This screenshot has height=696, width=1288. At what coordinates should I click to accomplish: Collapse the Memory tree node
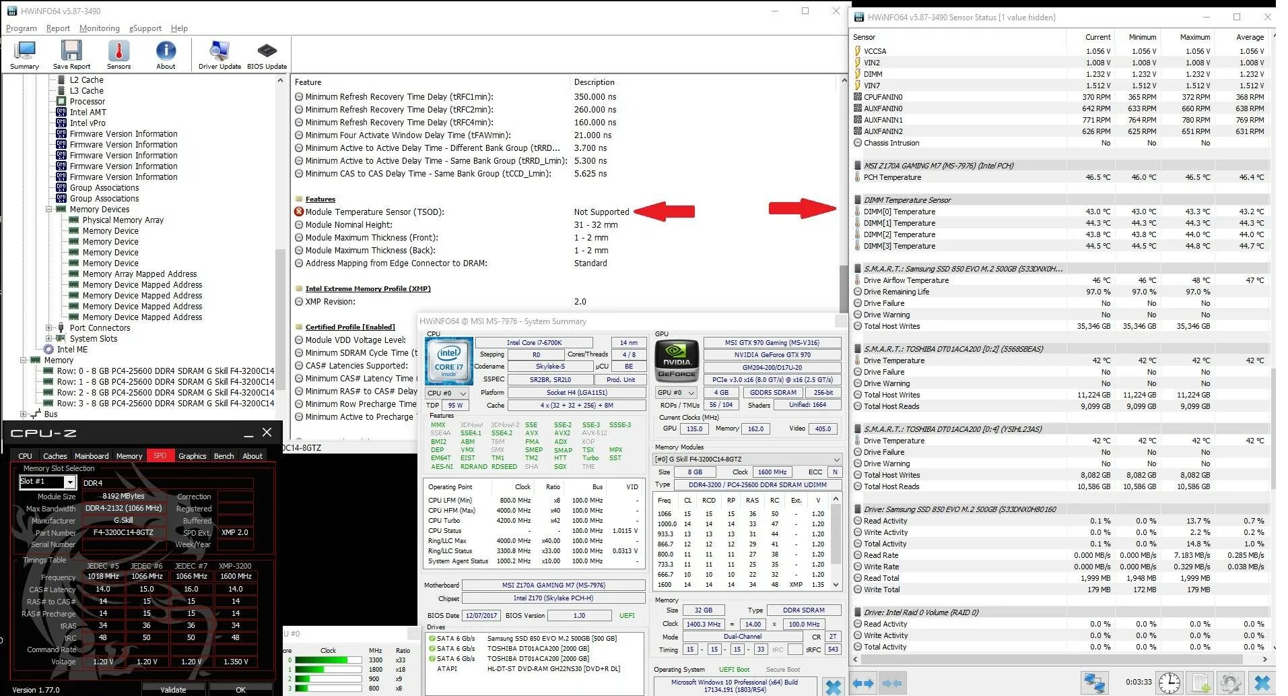pos(24,360)
